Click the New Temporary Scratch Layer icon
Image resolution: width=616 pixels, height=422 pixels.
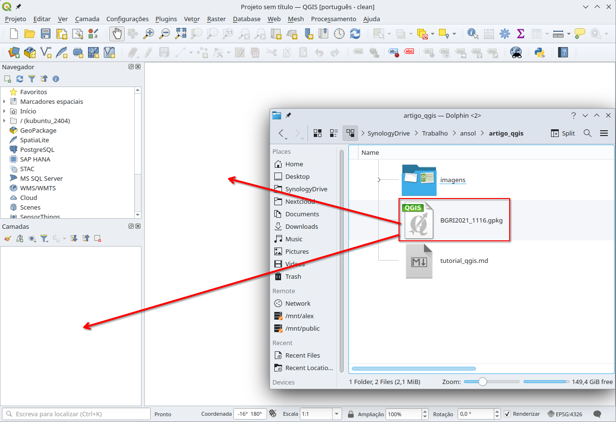77,52
